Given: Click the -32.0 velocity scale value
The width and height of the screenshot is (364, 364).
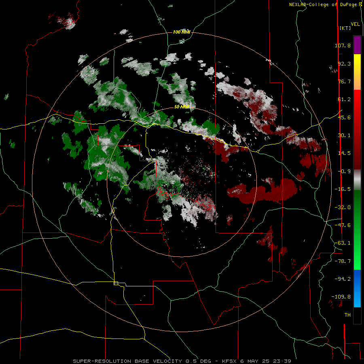Looking at the screenshot, I should pyautogui.click(x=343, y=207).
